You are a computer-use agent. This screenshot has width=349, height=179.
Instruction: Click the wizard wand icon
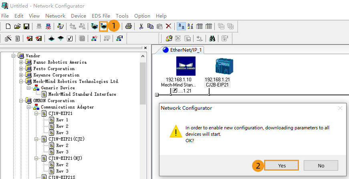(8, 38)
